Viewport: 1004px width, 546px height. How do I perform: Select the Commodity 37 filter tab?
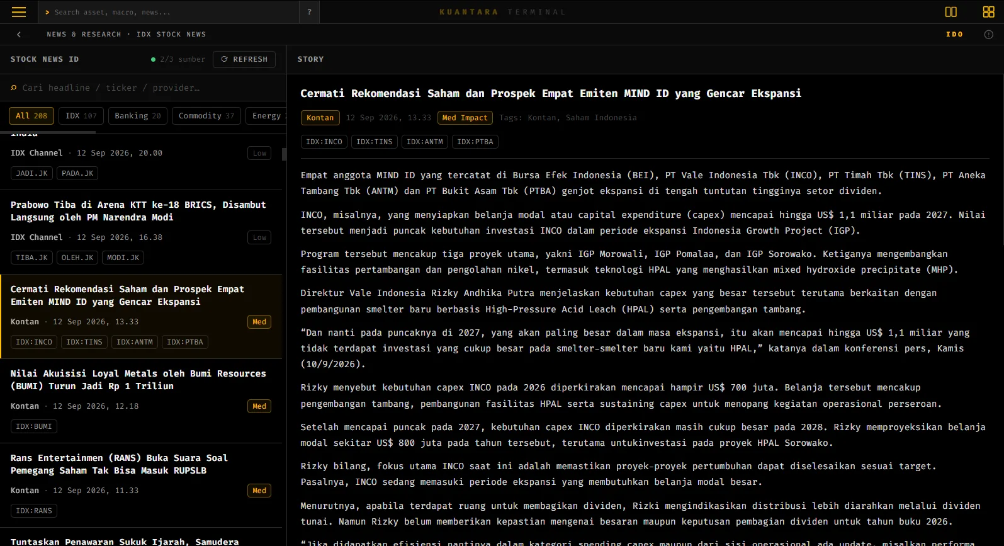[206, 116]
